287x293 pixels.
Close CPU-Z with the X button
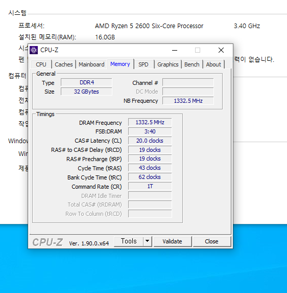[x=221, y=50]
